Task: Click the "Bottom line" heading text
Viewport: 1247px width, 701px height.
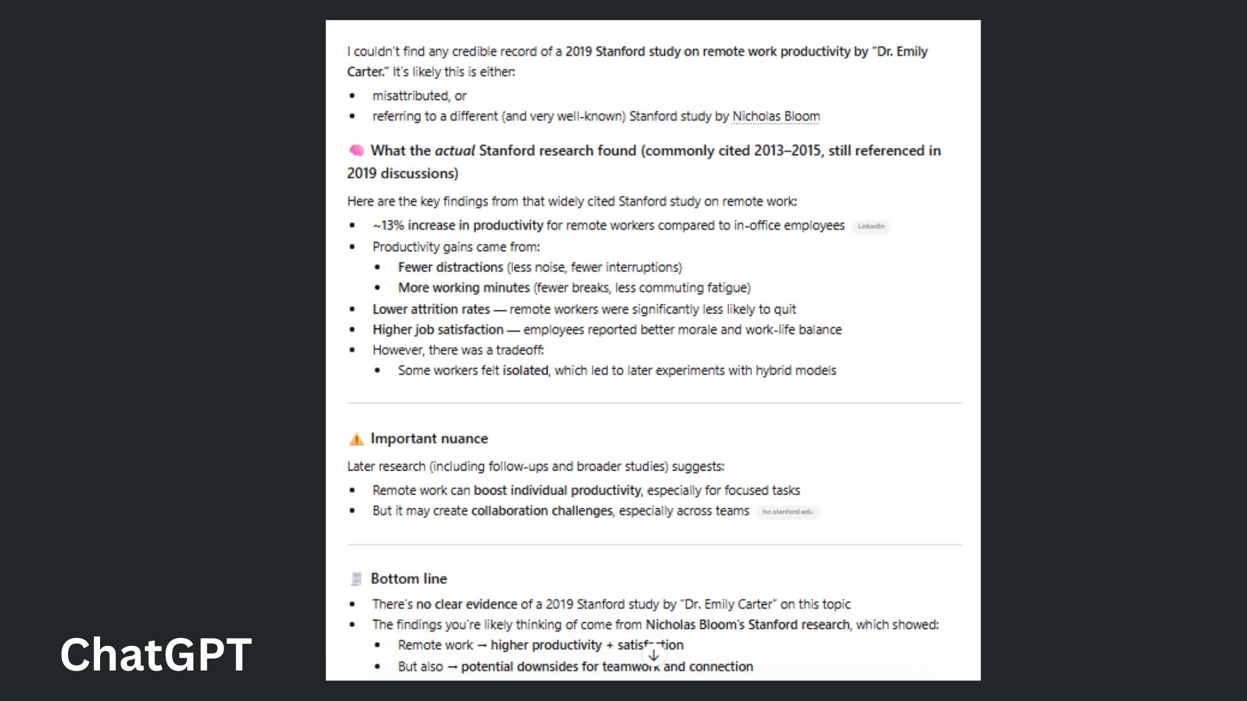Action: click(409, 578)
